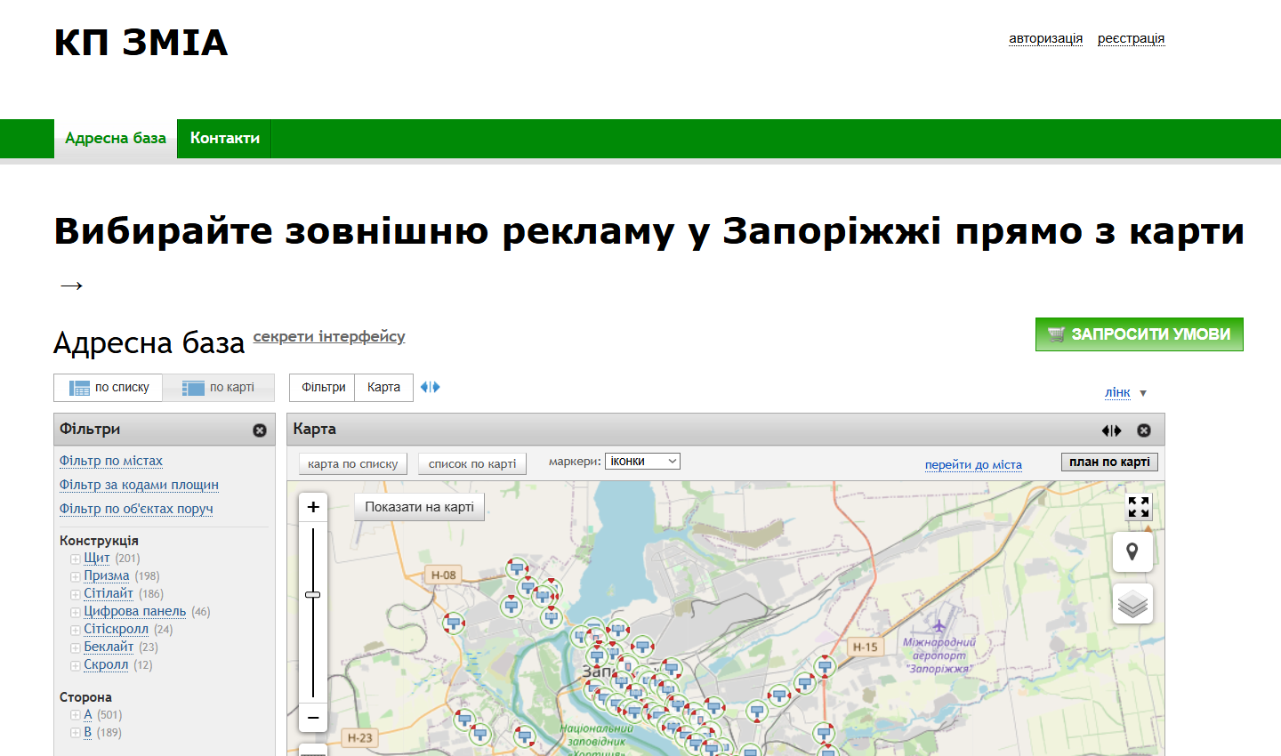Open the Адресна база tab

pos(116,139)
